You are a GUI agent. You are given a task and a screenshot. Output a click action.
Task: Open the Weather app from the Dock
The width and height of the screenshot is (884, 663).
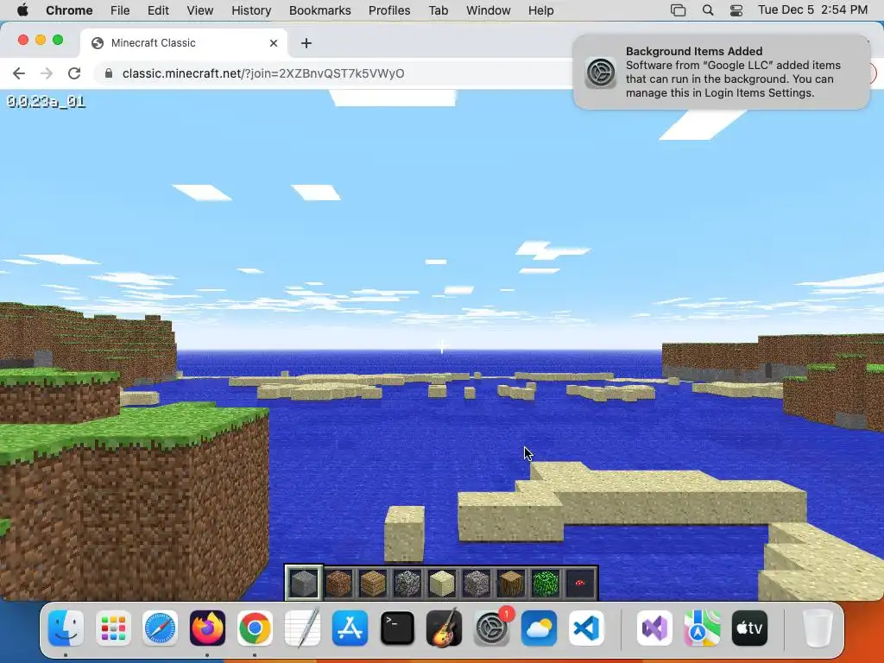click(539, 628)
